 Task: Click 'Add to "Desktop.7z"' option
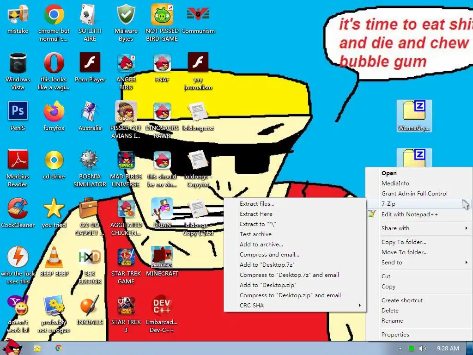[295, 265]
